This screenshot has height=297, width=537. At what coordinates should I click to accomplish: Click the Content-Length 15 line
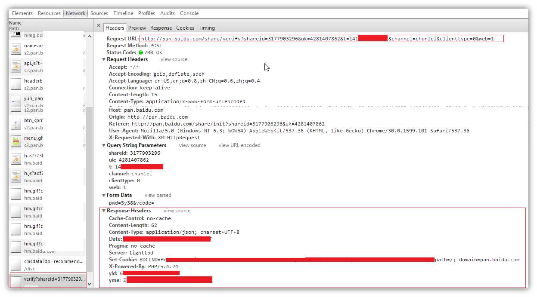point(133,95)
